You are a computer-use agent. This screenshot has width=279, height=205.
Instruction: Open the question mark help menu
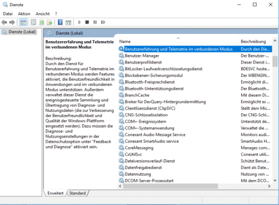click(x=56, y=14)
